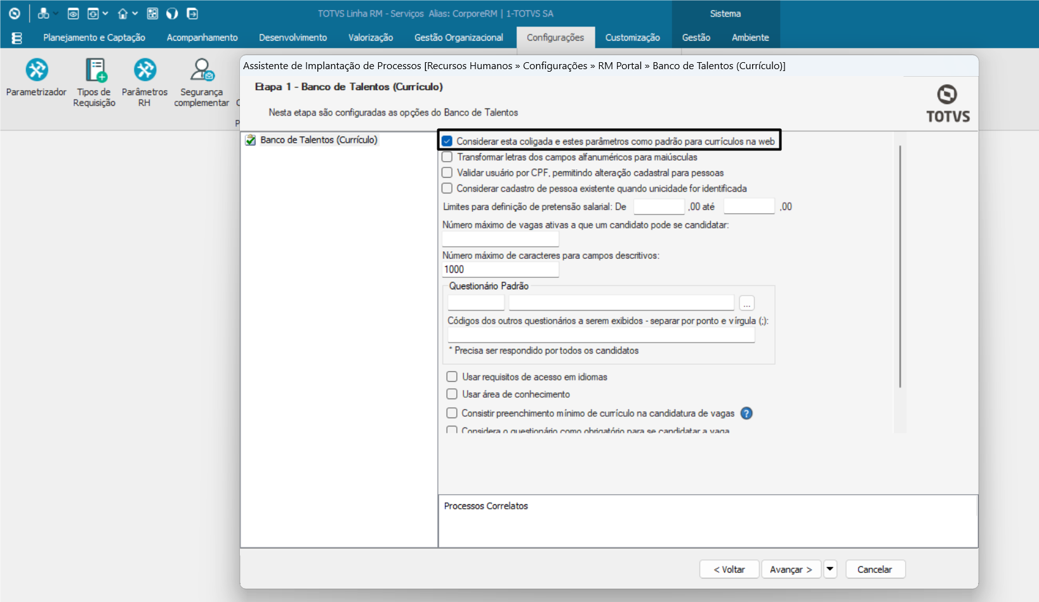
Task: Click the max characters field showing 1000
Action: [500, 269]
